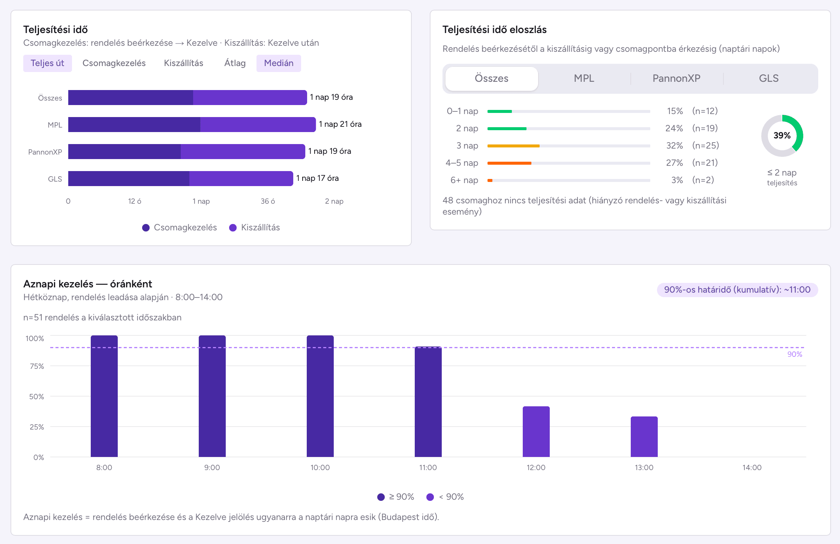Image resolution: width=840 pixels, height=544 pixels.
Task: Switch to Kiszállítás view
Action: coord(183,63)
